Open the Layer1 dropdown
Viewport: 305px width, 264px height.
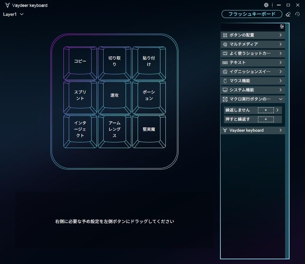pos(13,14)
